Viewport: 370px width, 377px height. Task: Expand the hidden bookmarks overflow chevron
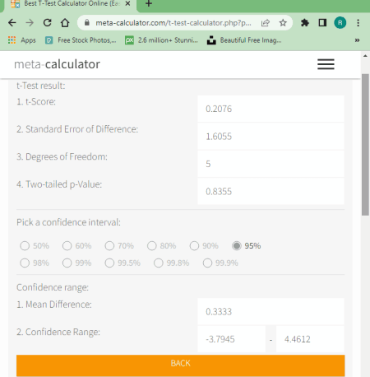[x=357, y=40]
